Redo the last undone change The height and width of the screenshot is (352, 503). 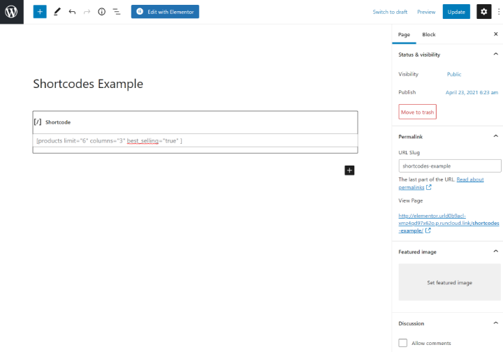click(x=87, y=12)
